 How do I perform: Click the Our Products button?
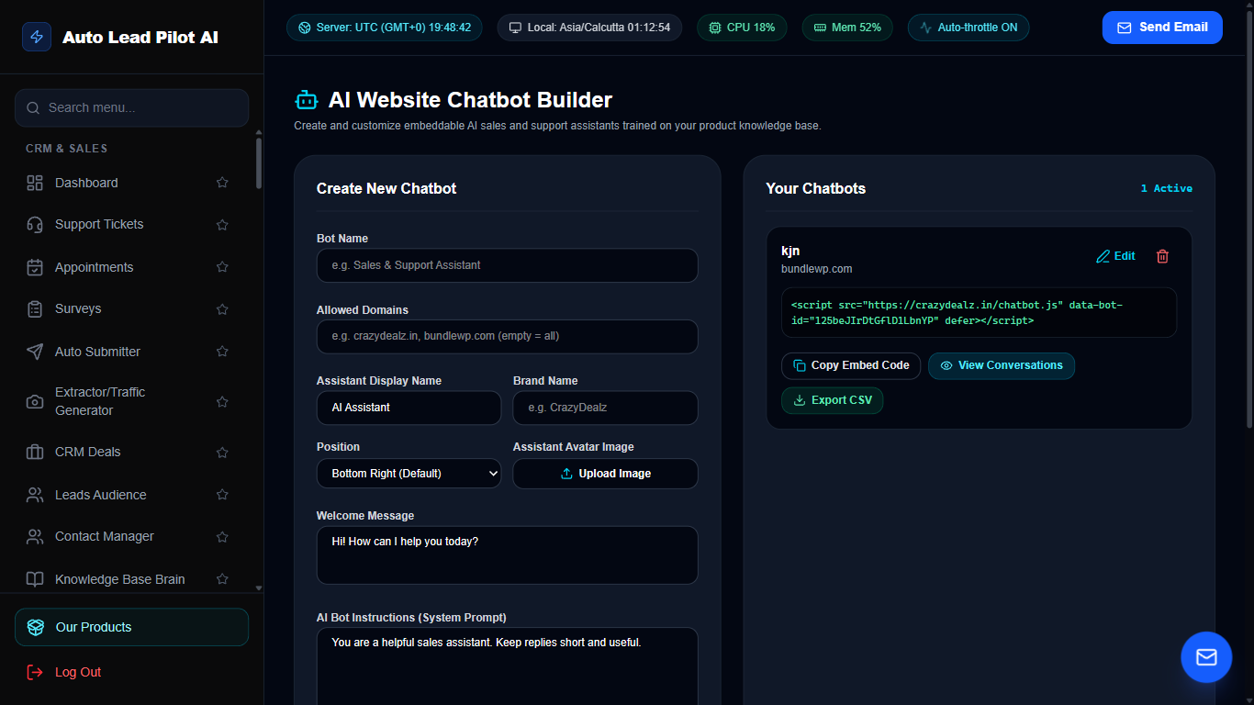click(131, 627)
